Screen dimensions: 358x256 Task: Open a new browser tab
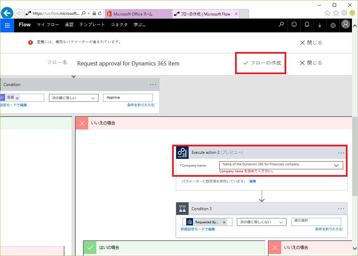244,14
